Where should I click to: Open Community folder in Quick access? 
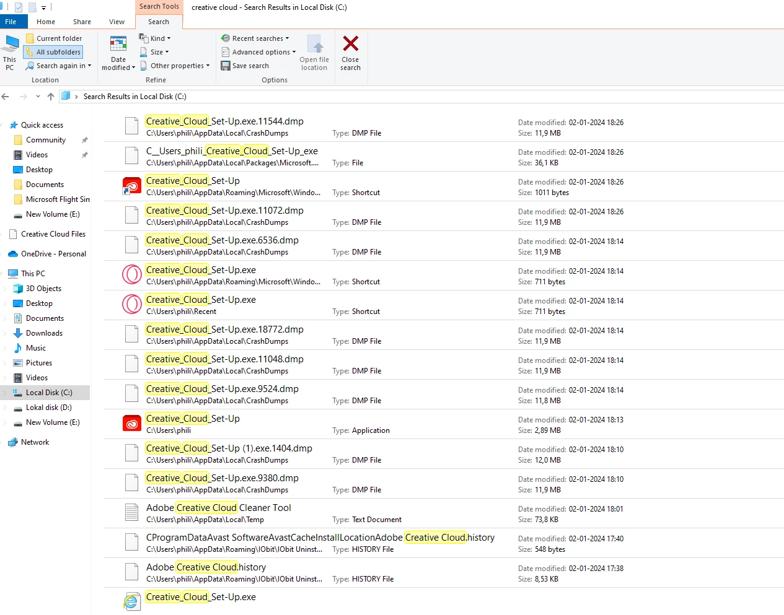pos(46,140)
